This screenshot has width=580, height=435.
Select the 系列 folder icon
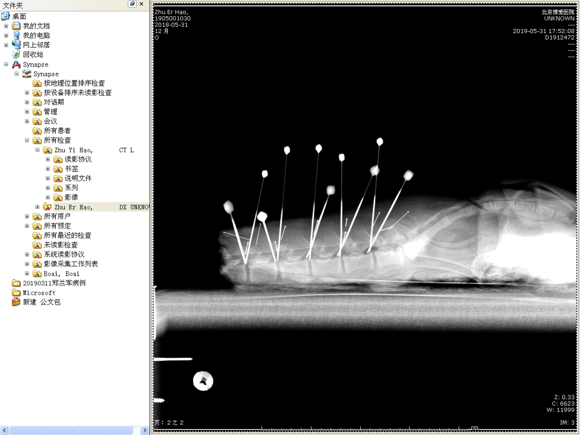[x=57, y=188]
